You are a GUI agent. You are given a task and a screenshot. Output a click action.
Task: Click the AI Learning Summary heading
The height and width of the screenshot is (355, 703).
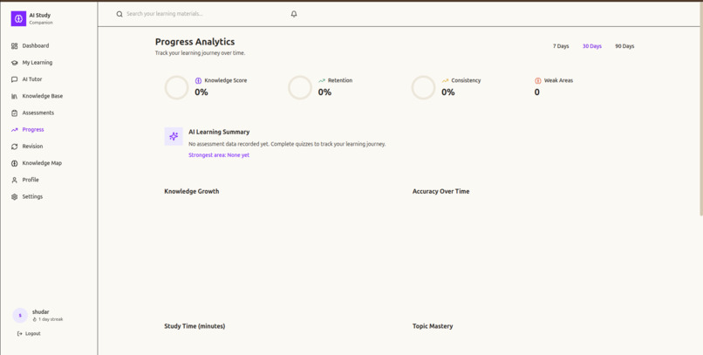coord(219,133)
